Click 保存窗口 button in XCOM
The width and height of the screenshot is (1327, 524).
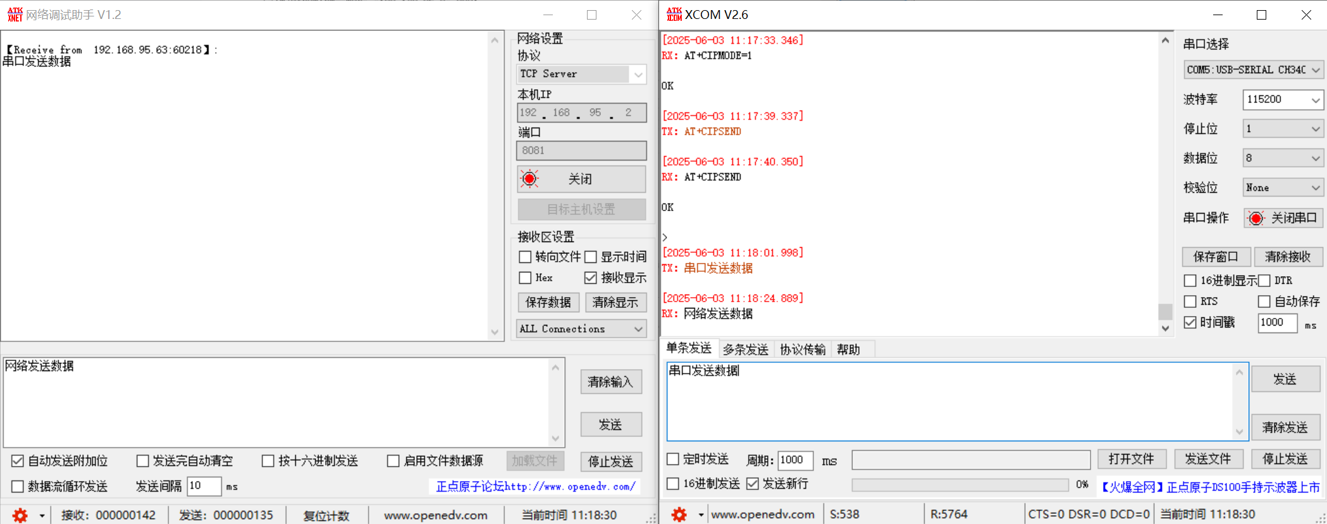(x=1216, y=257)
